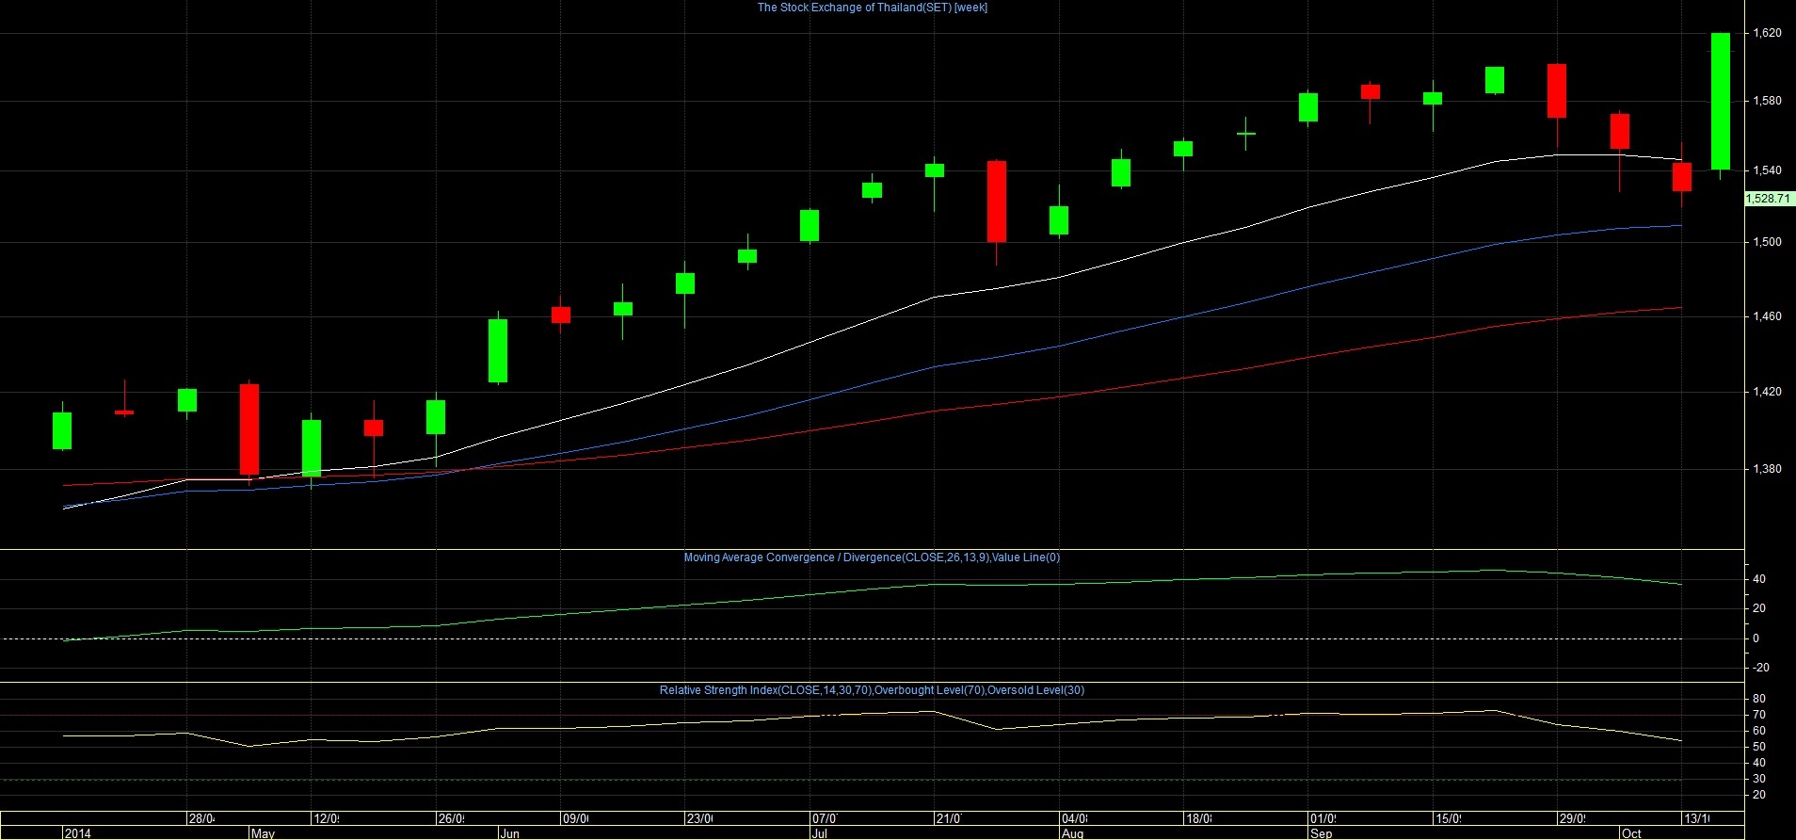Click the chart title 'The Stock Exchange of Thailand(SET) [week]'
The width and height of the screenshot is (1796, 840).
873,8
